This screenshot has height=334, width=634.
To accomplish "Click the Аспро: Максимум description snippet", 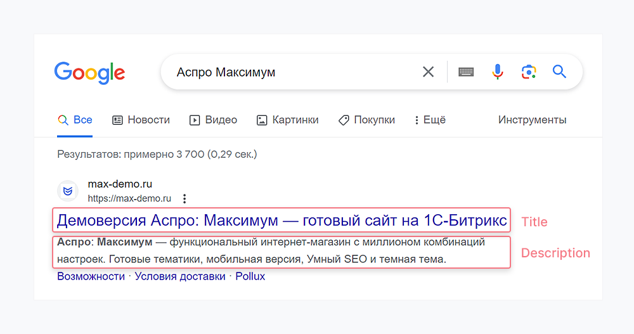I will (x=271, y=251).
